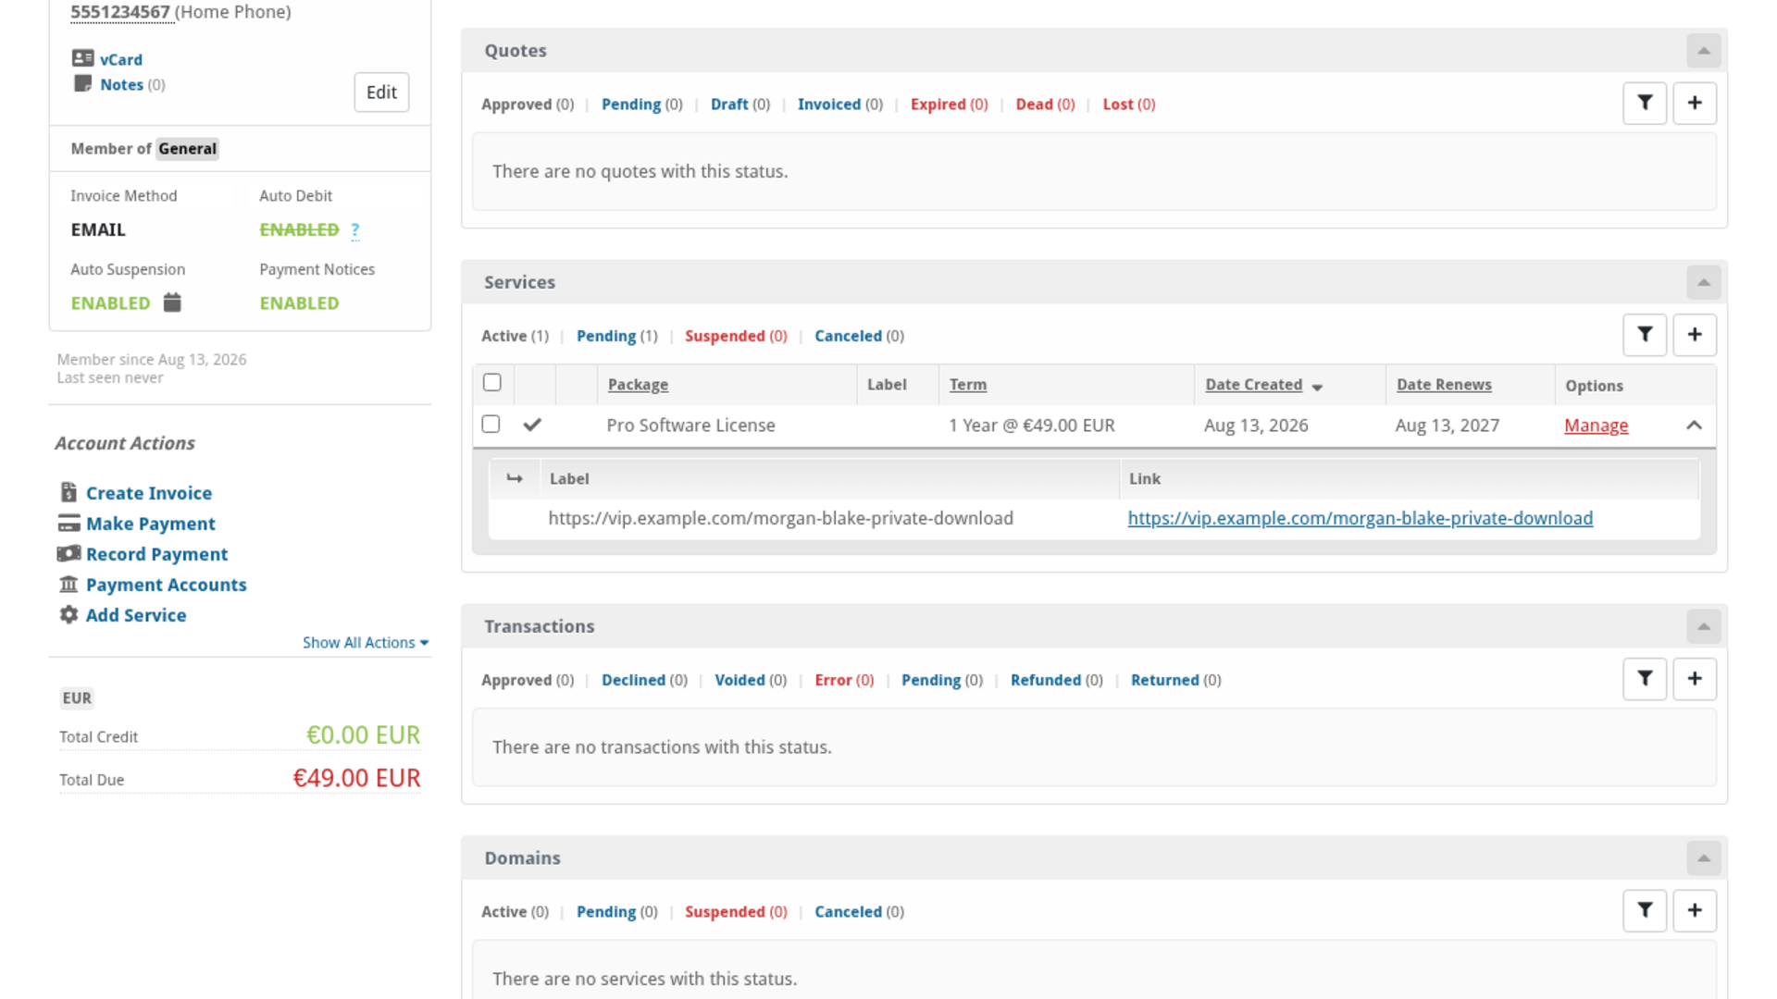Toggle Auto Debit ENABLED status

(x=299, y=229)
